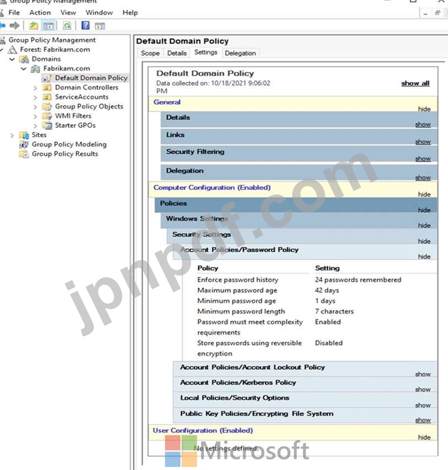Expand the Sites node
448x470 pixels.
pos(12,136)
